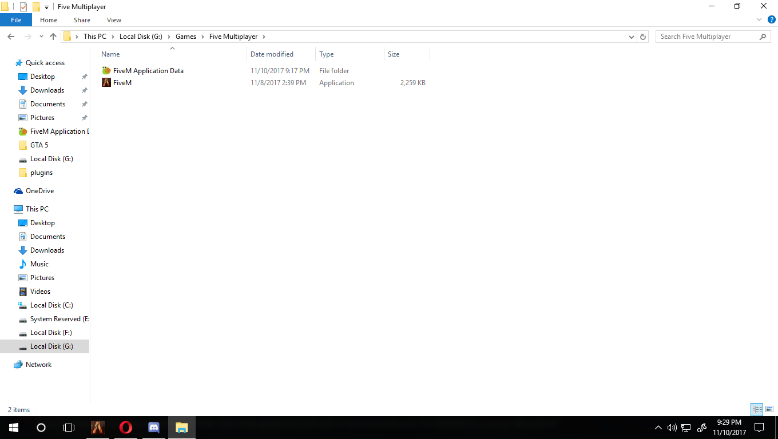Open pinned Downloads under Quick access
778x439 pixels.
click(x=47, y=90)
